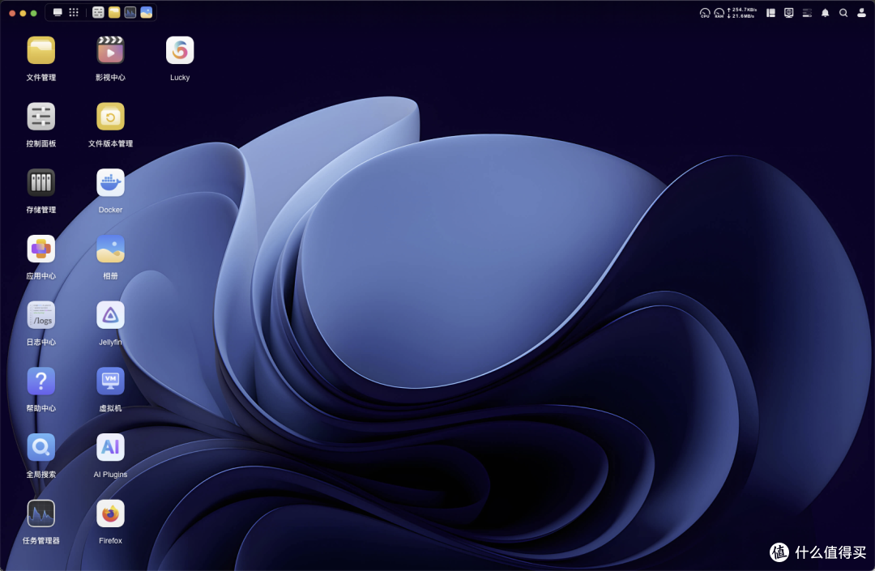Open the widget layout panel icon
The image size is (875, 571).
click(x=770, y=13)
